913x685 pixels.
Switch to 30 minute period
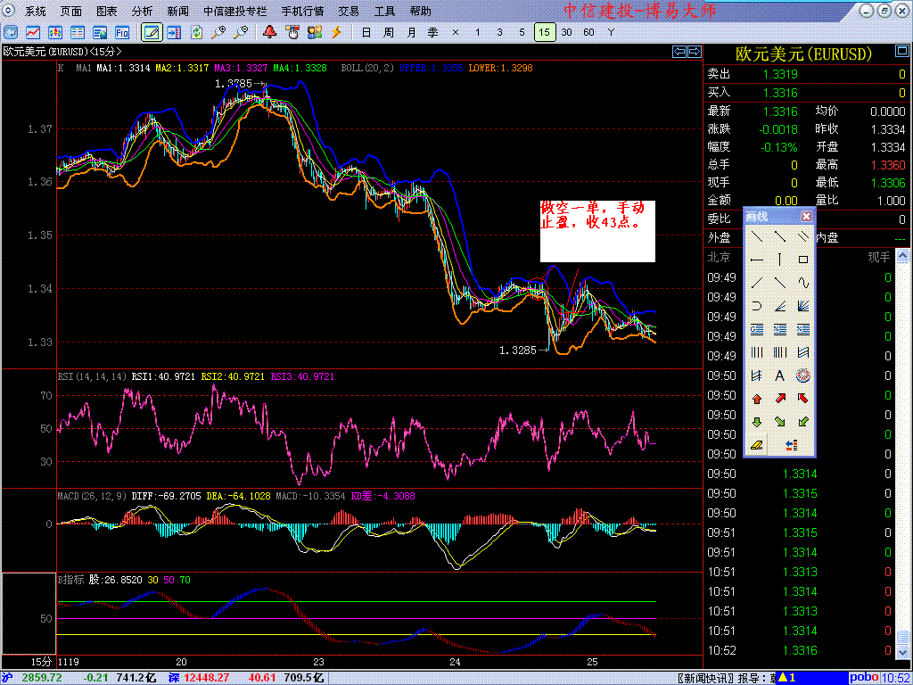point(566,32)
